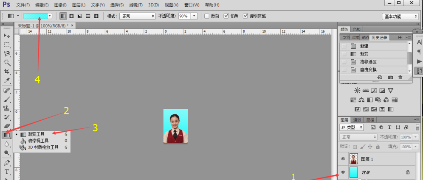The image size is (423, 180).
Task: Open the 图像(I) menu
Action: pos(60,5)
